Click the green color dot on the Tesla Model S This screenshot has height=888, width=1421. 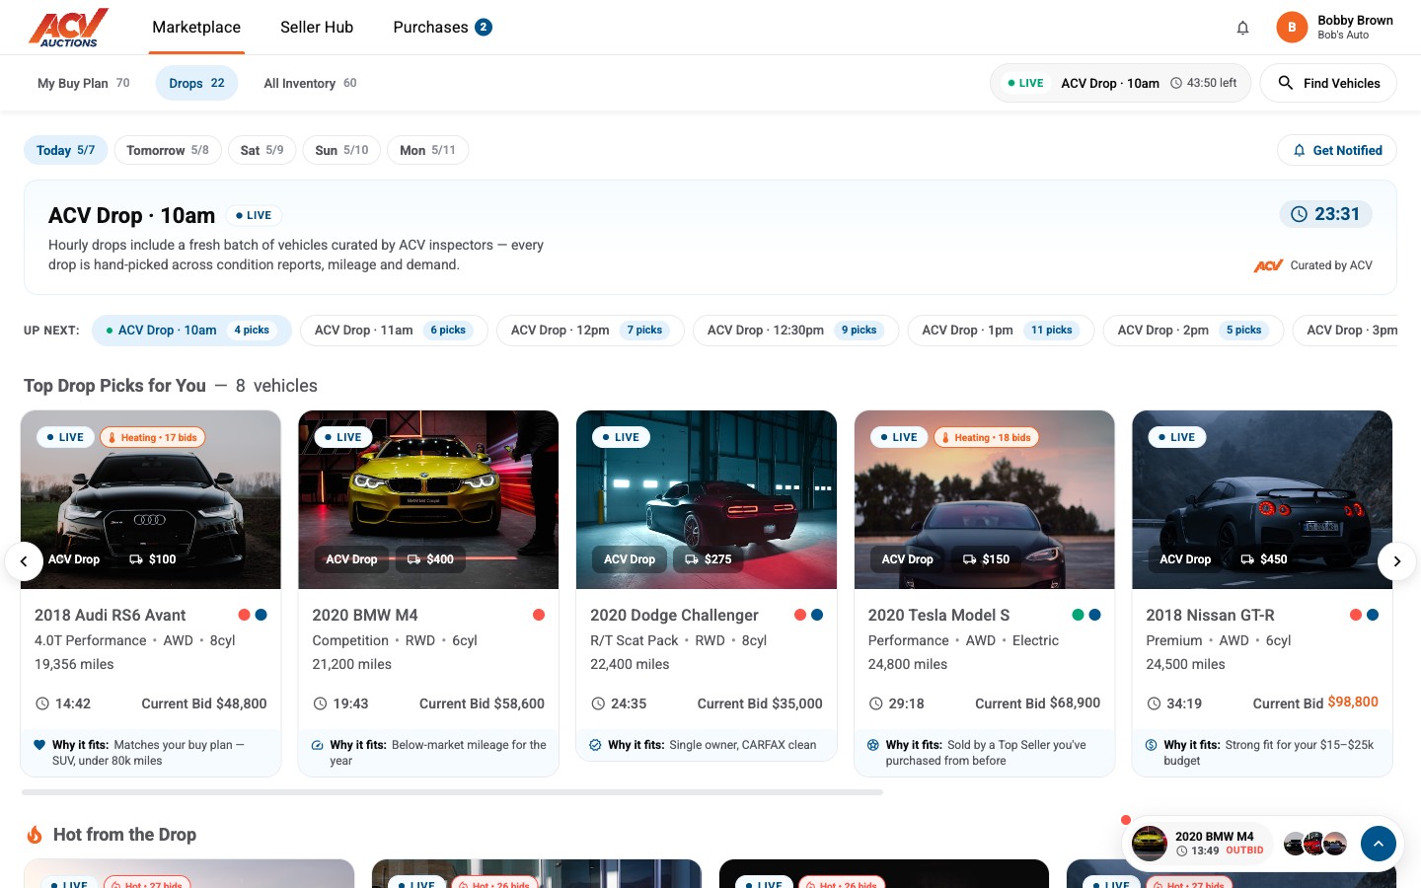(x=1078, y=615)
